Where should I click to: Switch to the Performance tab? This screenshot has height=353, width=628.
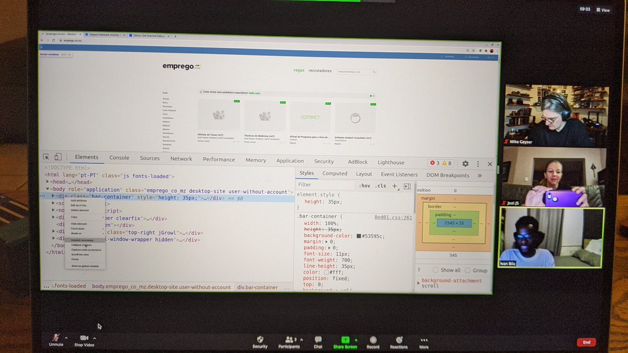point(219,160)
